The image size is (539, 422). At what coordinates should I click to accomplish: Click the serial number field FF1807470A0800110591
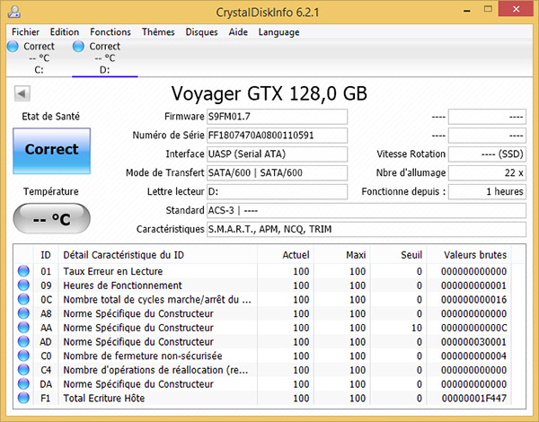[277, 136]
